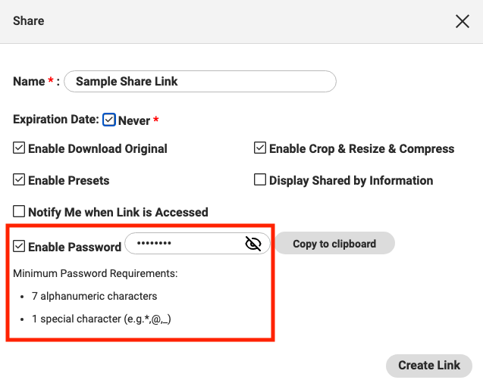This screenshot has width=483, height=383.
Task: Uncheck Enable Crop & Resize & Compress checkbox
Action: pyautogui.click(x=260, y=148)
